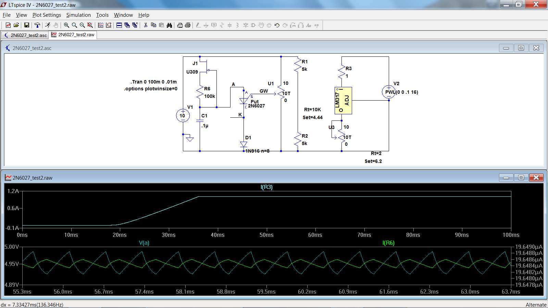548x308 pixels.
Task: Open the Plot Settings menu
Action: tap(47, 15)
